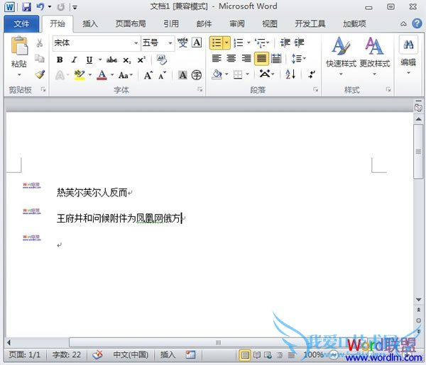Open Word Help question mark
This screenshot has height=365, width=426.
click(417, 23)
